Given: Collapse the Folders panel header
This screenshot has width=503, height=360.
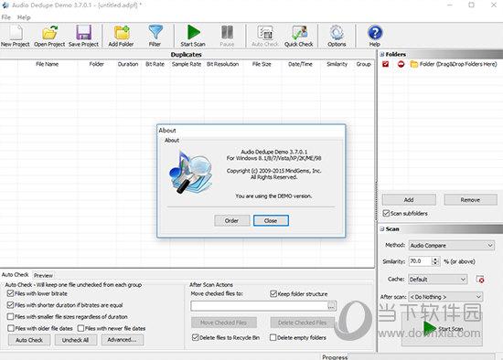Looking at the screenshot, I should tap(382, 54).
